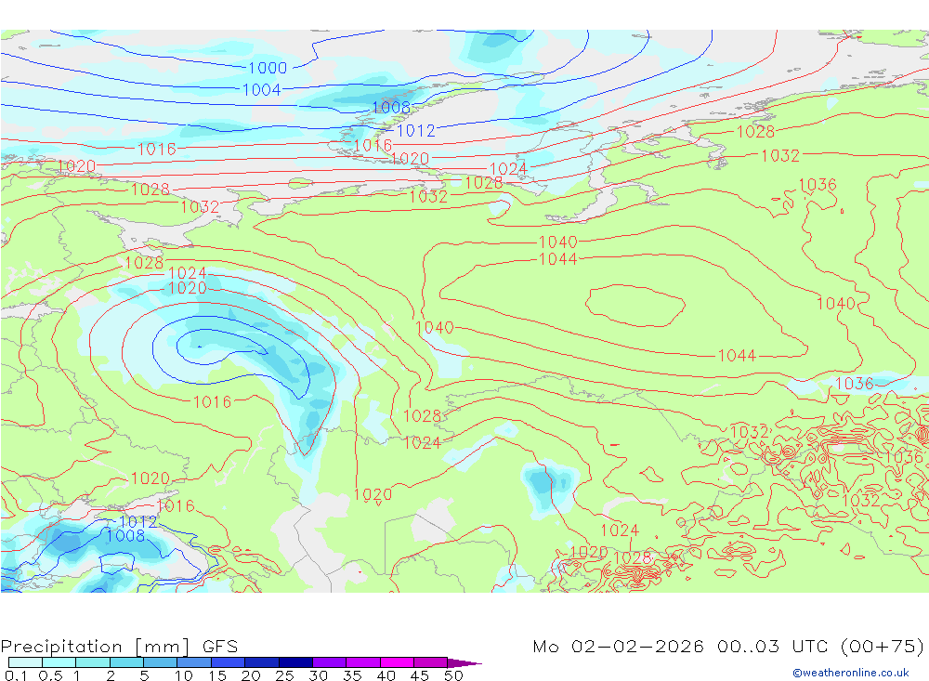Click the blue '1004' isobar label
929x681 pixels.
pos(261,89)
